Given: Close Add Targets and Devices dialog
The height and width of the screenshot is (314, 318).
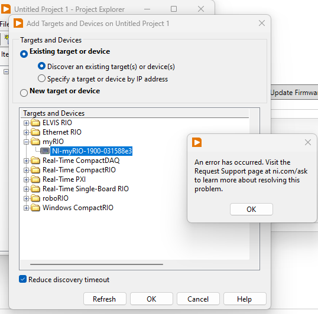Looking at the screenshot, I should point(262,23).
